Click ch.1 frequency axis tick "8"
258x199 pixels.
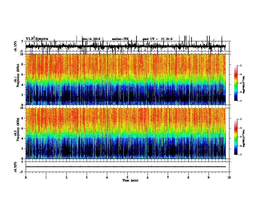click(x=22, y=64)
